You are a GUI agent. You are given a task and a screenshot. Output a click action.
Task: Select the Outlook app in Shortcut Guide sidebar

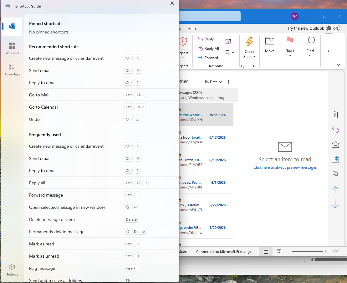[x=12, y=27]
